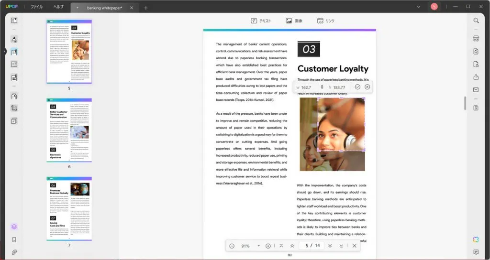This screenshot has height=260, width=490.
Task: Close the bottom navigation bar
Action: (355, 246)
